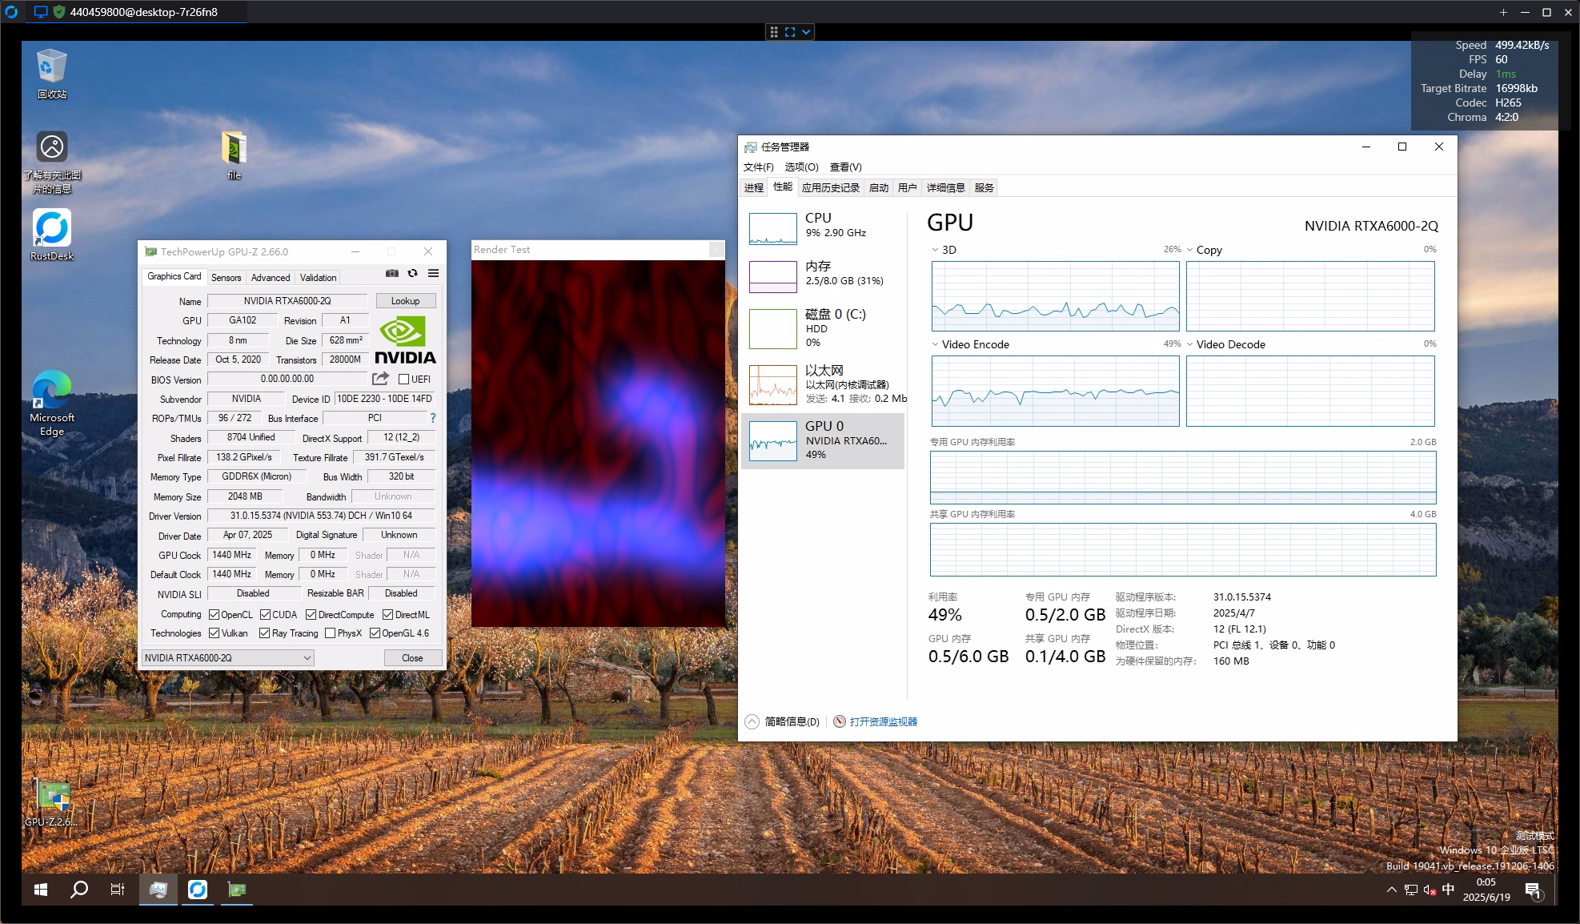Viewport: 1580px width, 924px height.
Task: Open the resource monitor link
Action: (884, 721)
